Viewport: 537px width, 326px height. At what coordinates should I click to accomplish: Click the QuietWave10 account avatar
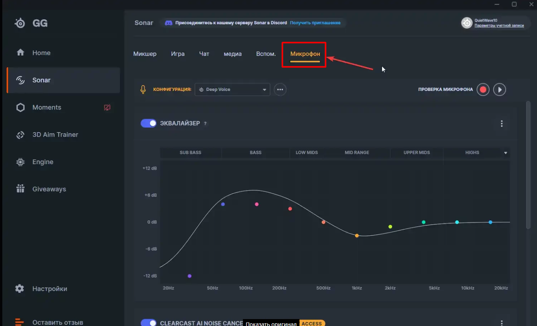pyautogui.click(x=467, y=23)
